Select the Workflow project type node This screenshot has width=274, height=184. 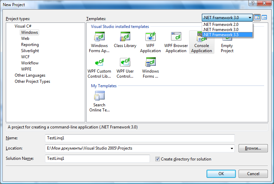click(x=30, y=63)
